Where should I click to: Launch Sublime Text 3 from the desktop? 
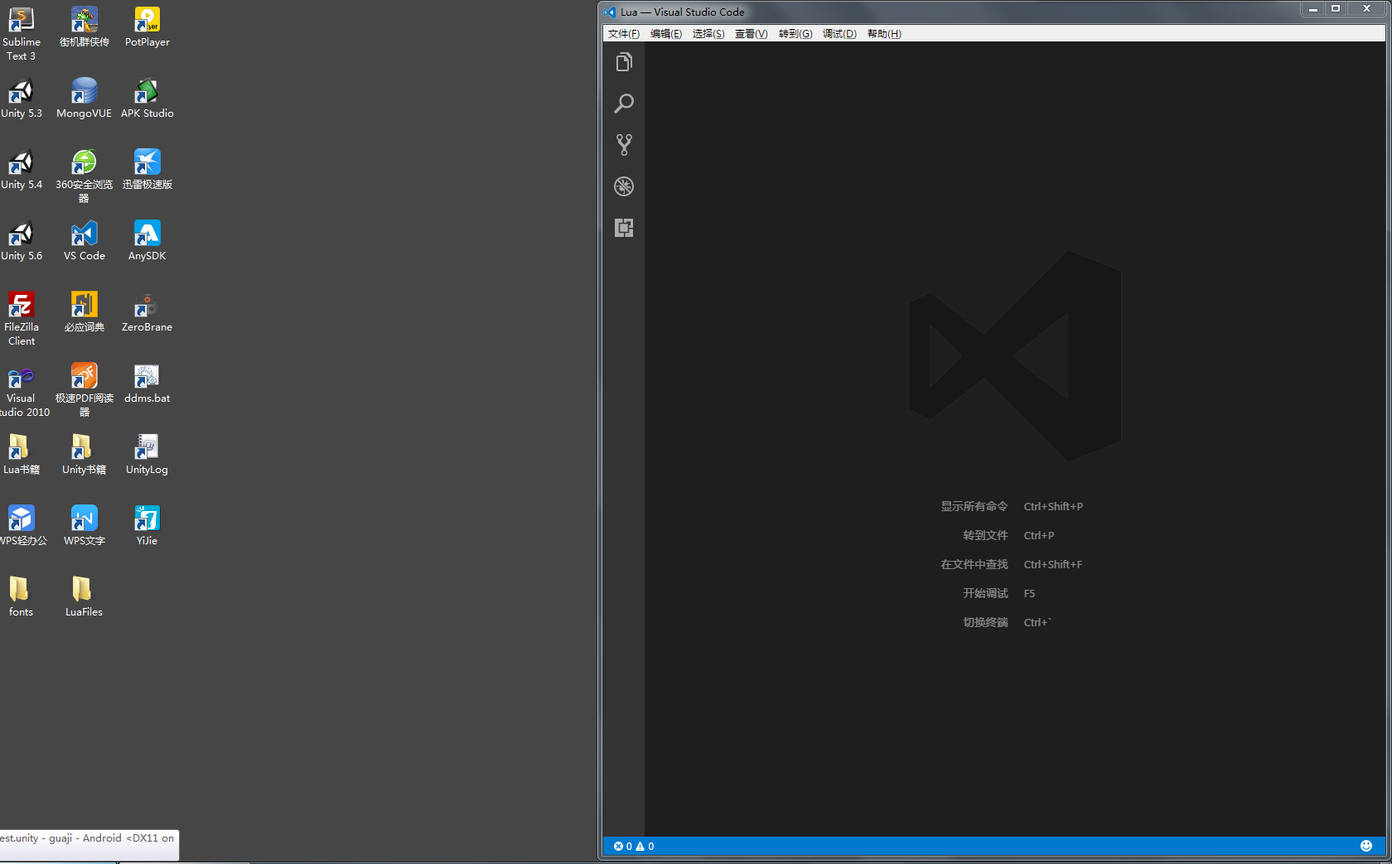pos(21,21)
